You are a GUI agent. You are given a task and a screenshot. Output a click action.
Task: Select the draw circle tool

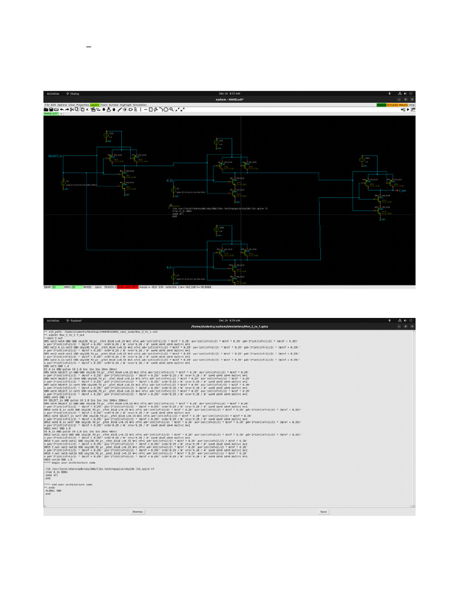[166, 109]
